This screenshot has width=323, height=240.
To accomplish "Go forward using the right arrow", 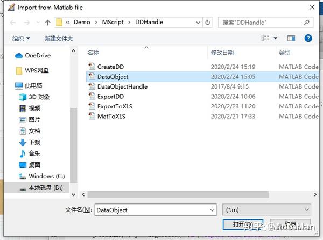I will click(27, 23).
